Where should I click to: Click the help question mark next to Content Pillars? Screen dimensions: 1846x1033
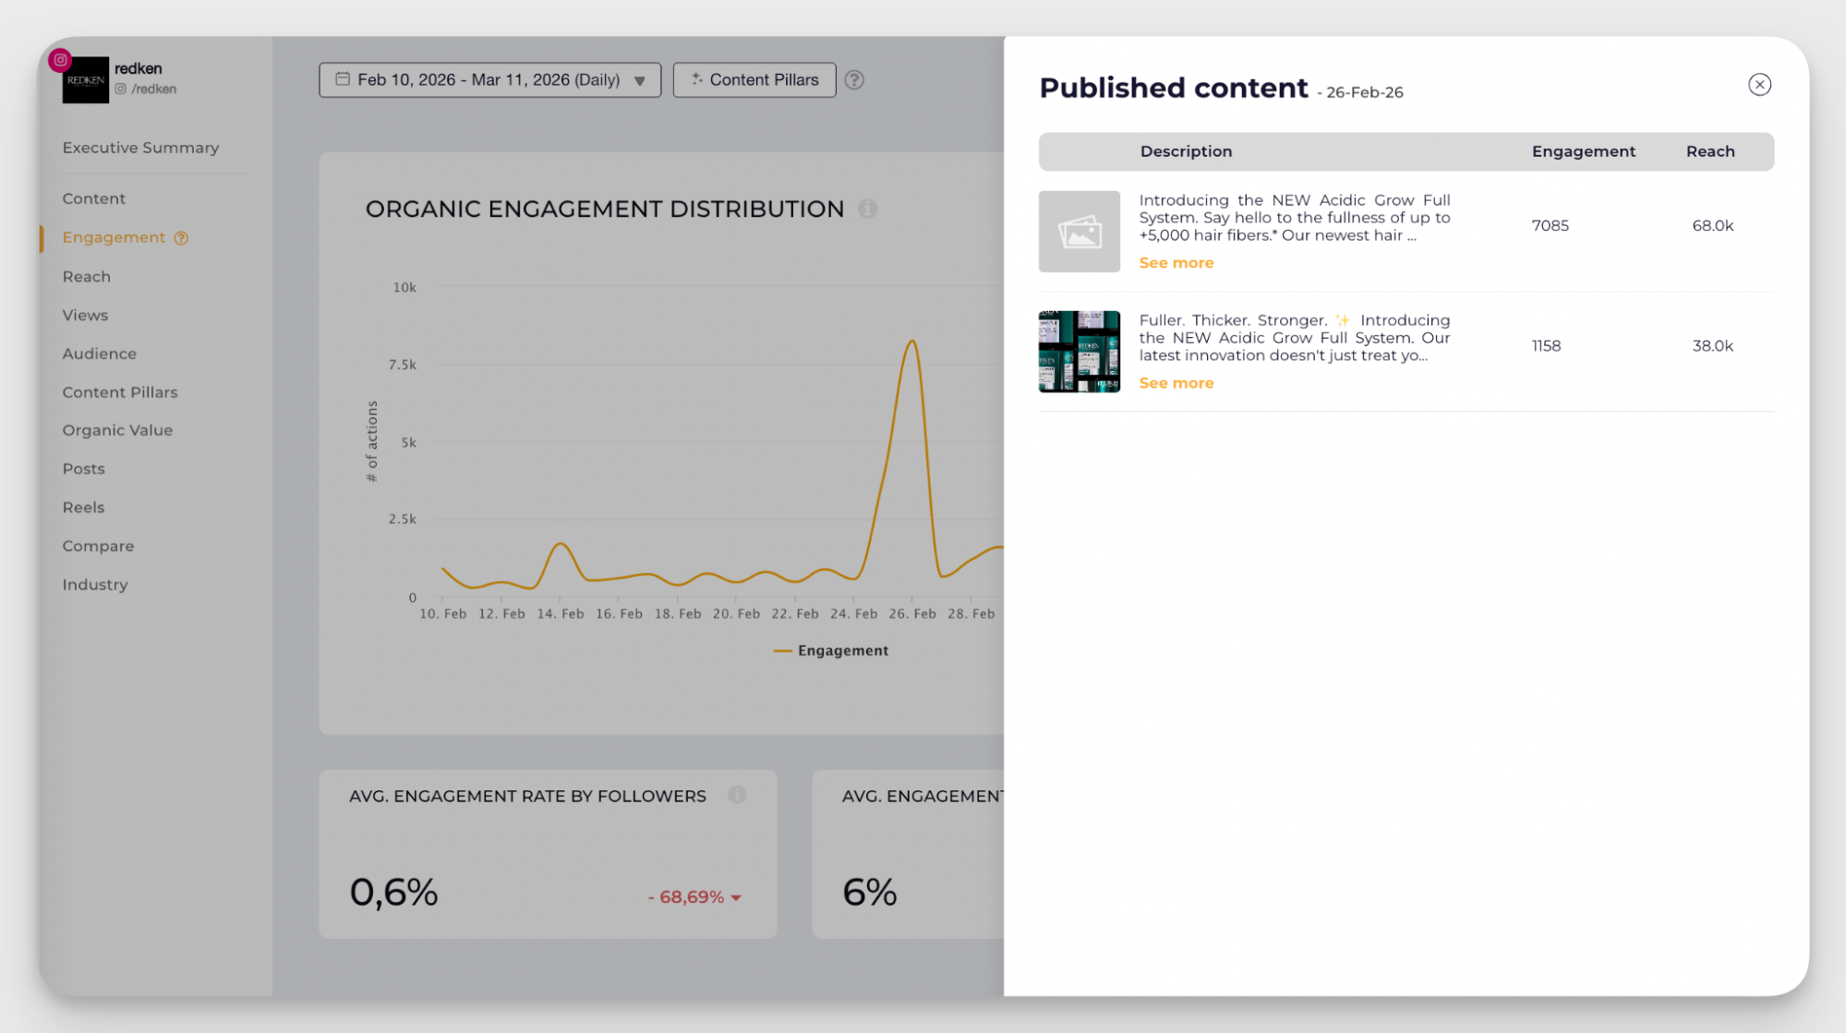click(x=854, y=80)
